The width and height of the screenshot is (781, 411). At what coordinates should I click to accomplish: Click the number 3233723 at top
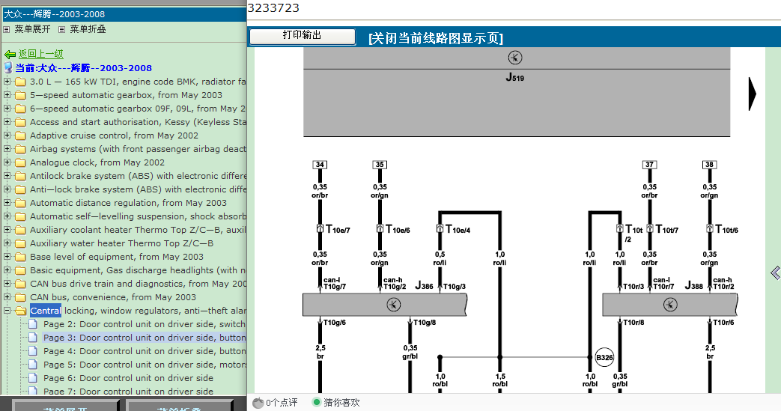point(273,8)
